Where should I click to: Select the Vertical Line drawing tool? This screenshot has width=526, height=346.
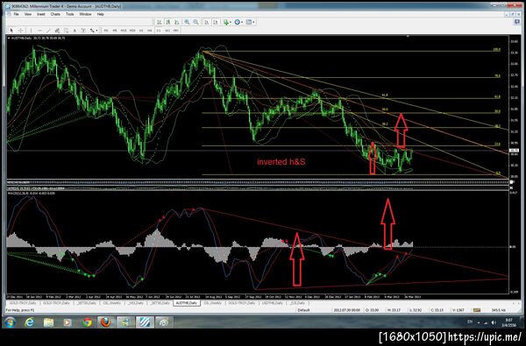[31, 31]
